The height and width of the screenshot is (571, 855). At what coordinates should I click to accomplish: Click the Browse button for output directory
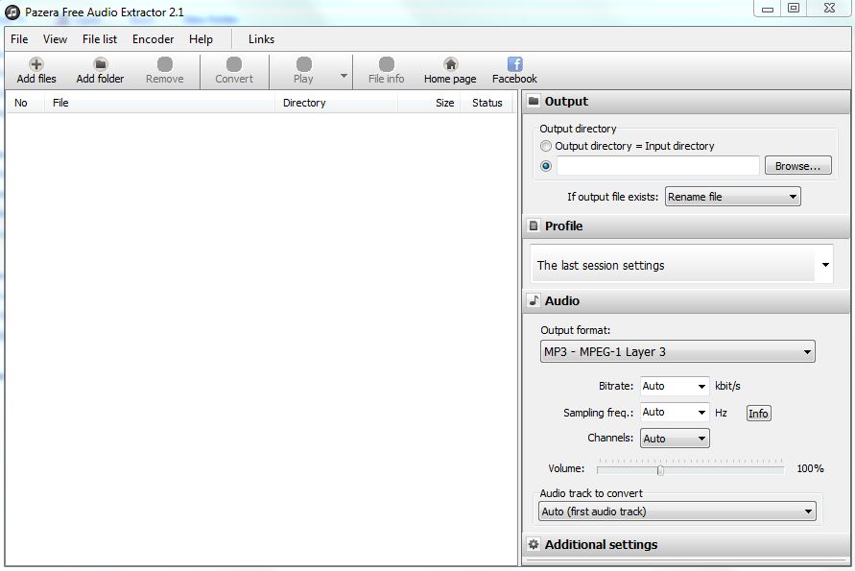coord(797,165)
